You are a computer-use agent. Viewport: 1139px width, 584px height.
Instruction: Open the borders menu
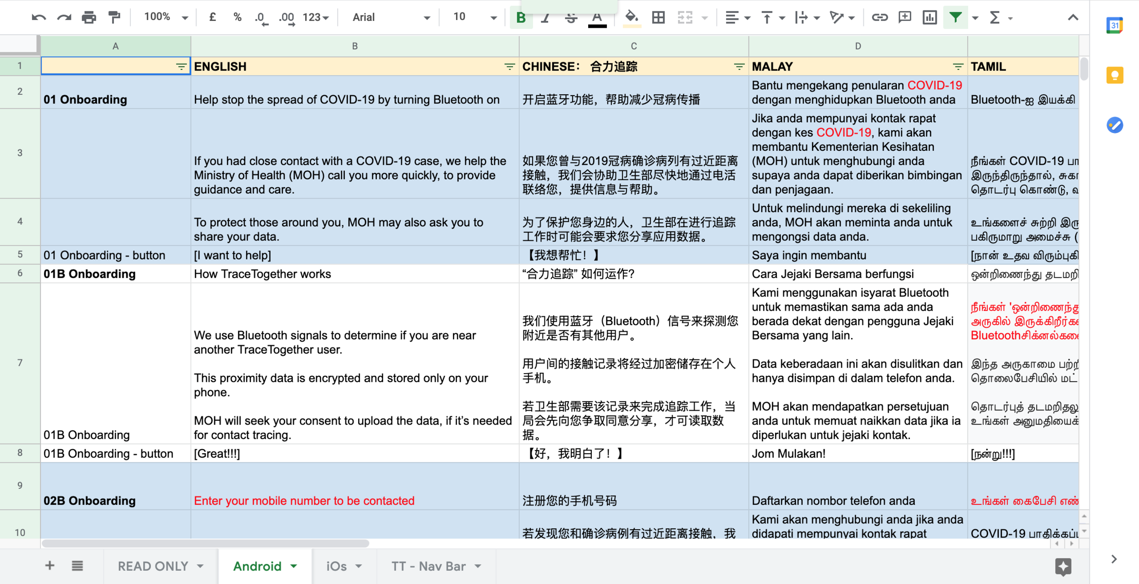(658, 18)
